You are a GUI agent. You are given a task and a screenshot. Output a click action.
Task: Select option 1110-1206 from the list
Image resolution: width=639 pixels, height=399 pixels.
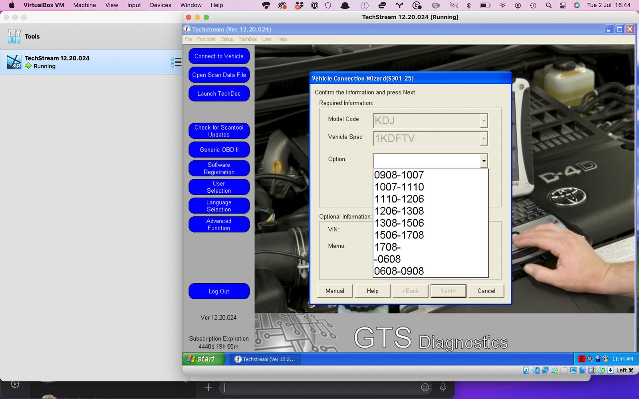point(430,199)
